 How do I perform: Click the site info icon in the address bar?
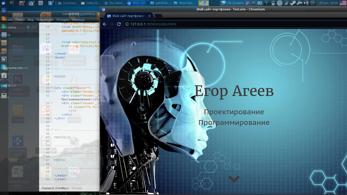pyautogui.click(x=127, y=24)
